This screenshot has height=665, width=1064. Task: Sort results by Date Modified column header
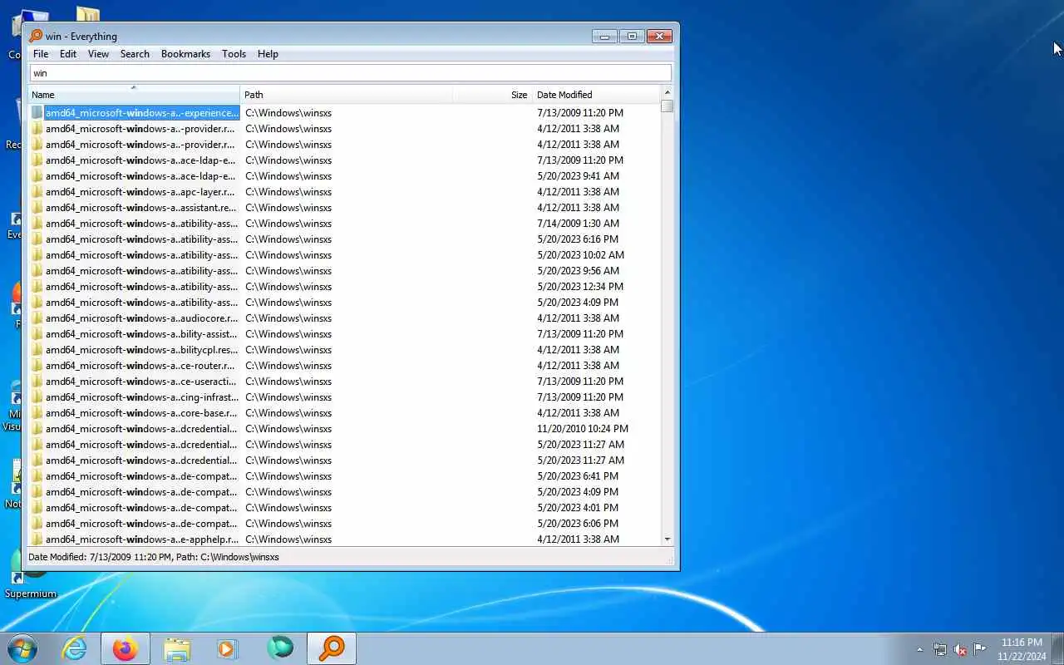click(596, 94)
